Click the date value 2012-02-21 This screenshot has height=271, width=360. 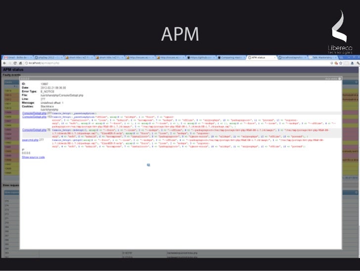(x=53, y=88)
